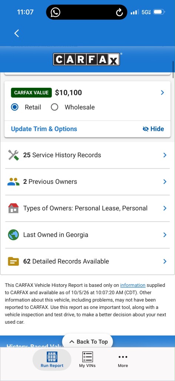
Task: Tap the house types of owners icon
Action: click(x=13, y=208)
